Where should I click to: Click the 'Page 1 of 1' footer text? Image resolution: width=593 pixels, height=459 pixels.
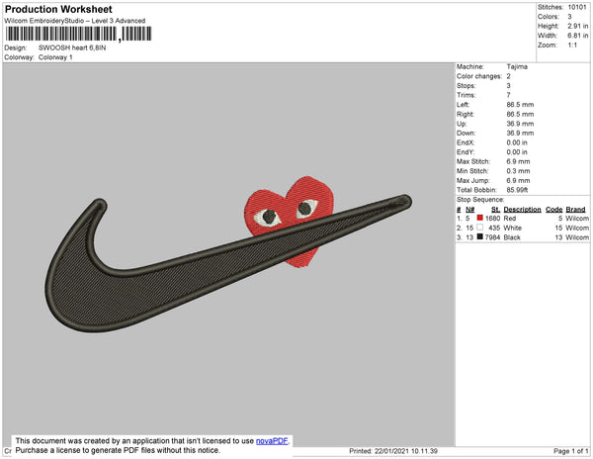[571, 451]
